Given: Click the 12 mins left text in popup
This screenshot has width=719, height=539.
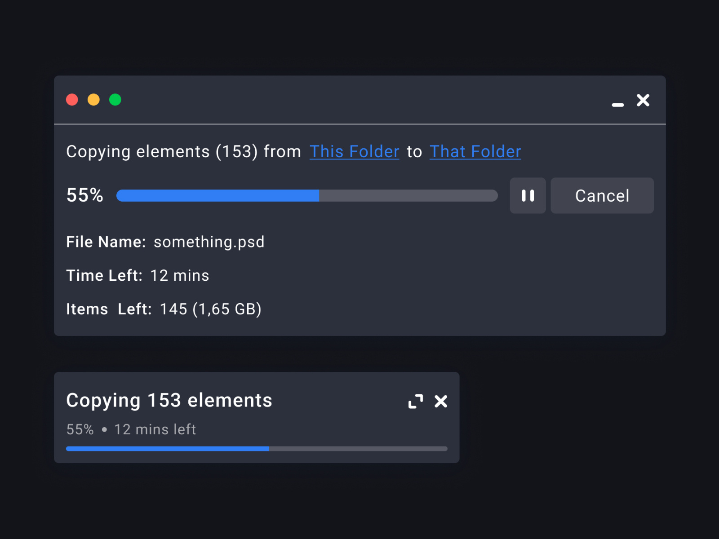Looking at the screenshot, I should [x=155, y=429].
